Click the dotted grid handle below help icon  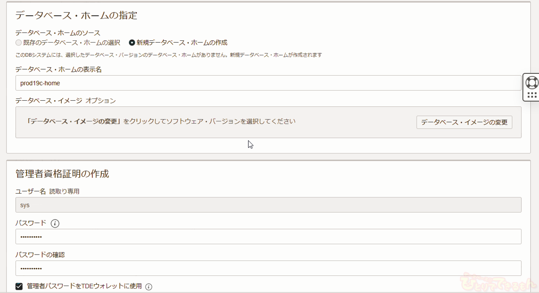point(532,95)
